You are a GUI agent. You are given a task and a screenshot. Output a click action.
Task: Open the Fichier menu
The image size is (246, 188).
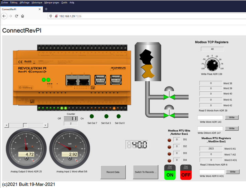(x=5, y=2)
